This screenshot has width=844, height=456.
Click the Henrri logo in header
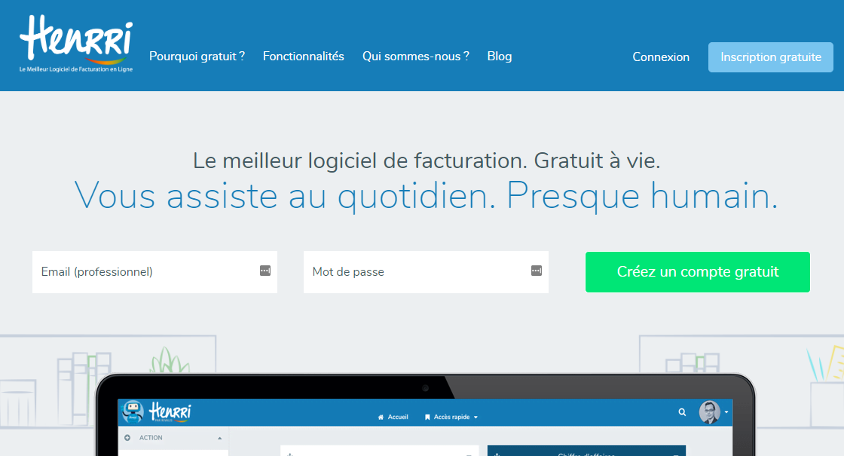click(x=76, y=43)
